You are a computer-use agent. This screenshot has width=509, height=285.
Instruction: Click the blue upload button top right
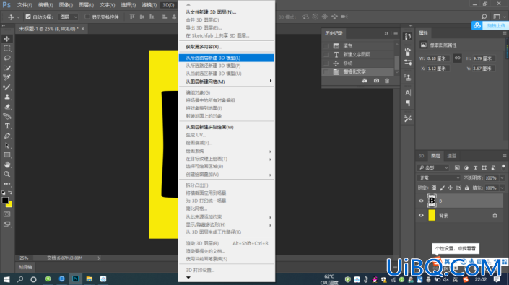(x=490, y=26)
